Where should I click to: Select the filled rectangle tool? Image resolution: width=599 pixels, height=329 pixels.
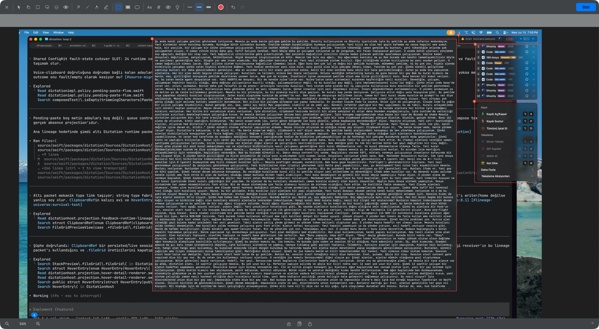point(128,7)
